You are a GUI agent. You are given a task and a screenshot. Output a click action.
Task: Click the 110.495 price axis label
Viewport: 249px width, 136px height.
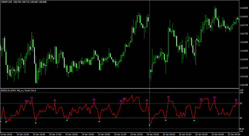point(244,85)
